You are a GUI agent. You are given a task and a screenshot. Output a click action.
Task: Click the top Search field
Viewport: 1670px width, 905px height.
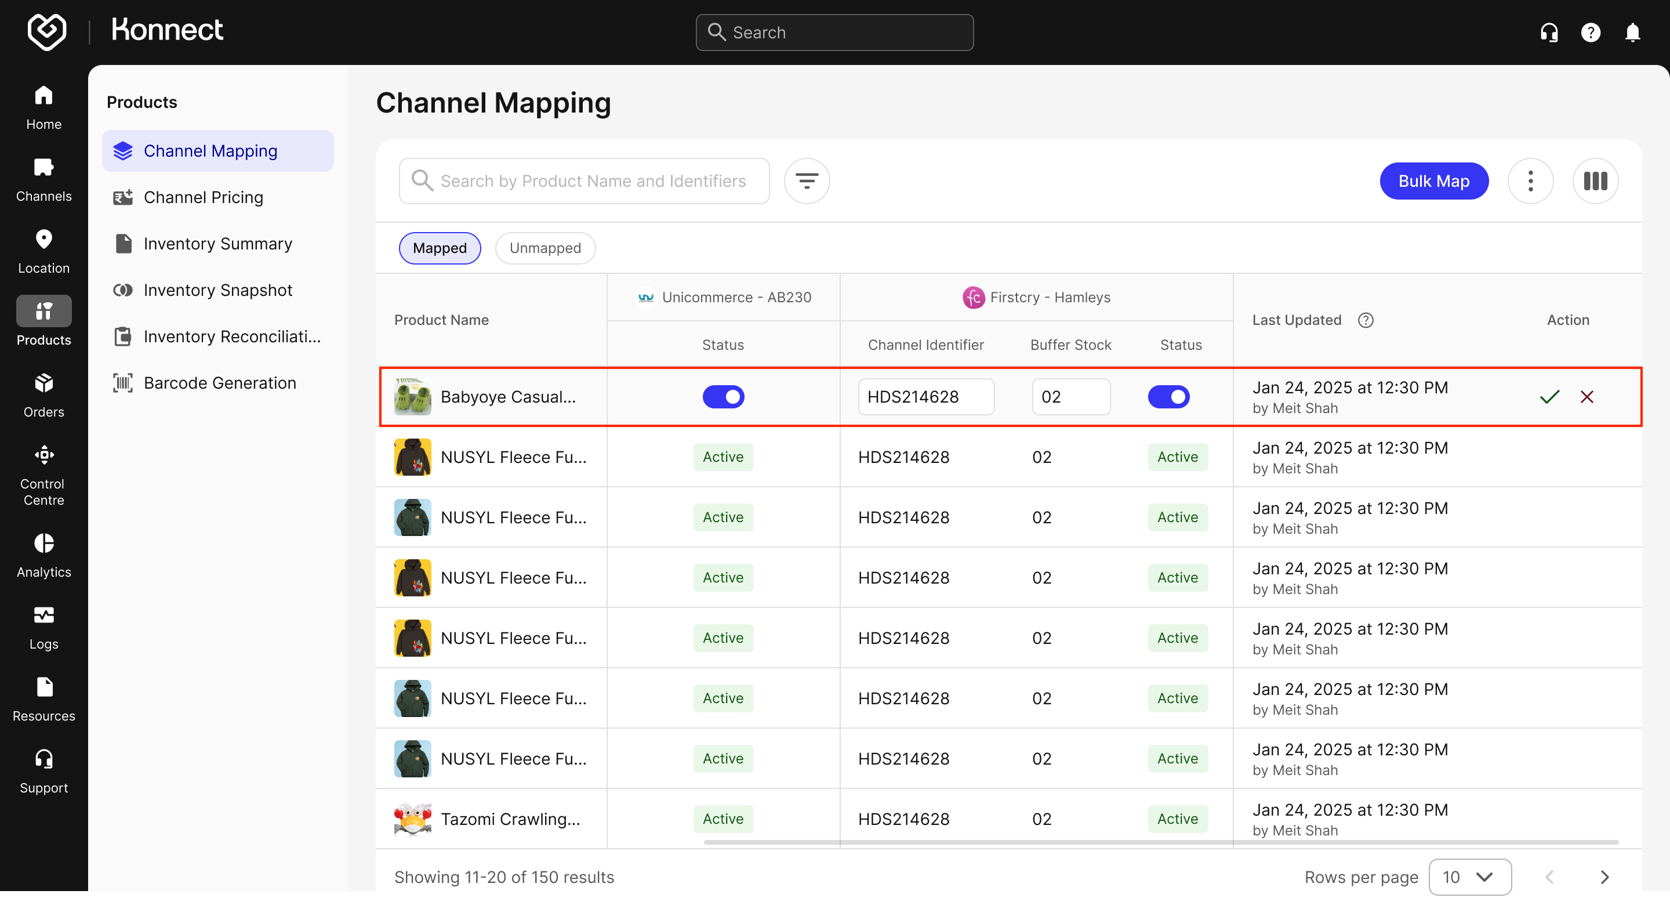pyautogui.click(x=834, y=32)
